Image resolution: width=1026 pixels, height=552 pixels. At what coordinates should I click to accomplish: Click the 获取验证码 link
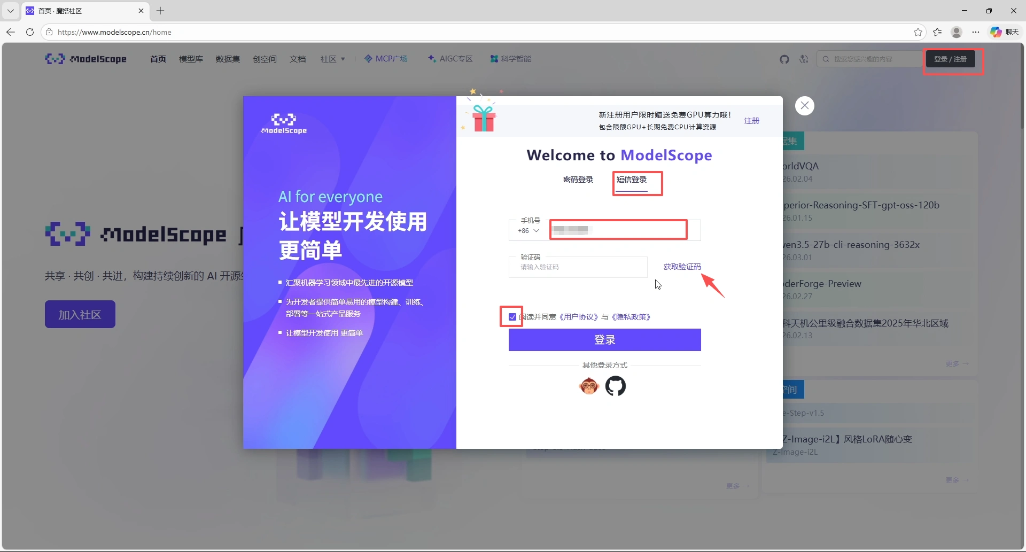682,267
